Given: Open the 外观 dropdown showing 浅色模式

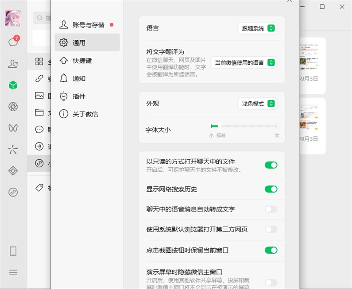Looking at the screenshot, I should click(x=257, y=104).
